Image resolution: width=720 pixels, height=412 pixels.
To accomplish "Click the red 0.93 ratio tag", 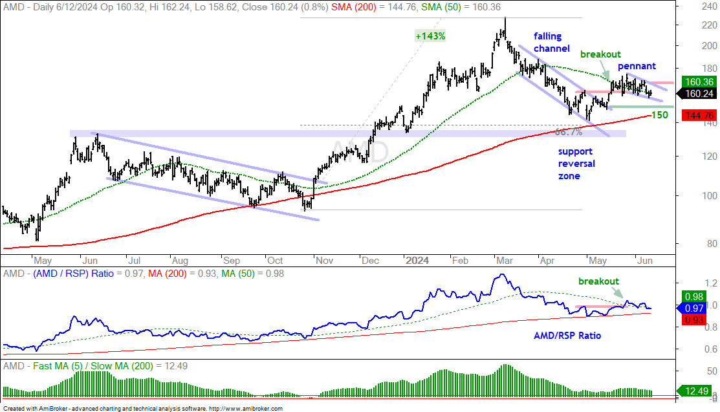I will tap(694, 320).
